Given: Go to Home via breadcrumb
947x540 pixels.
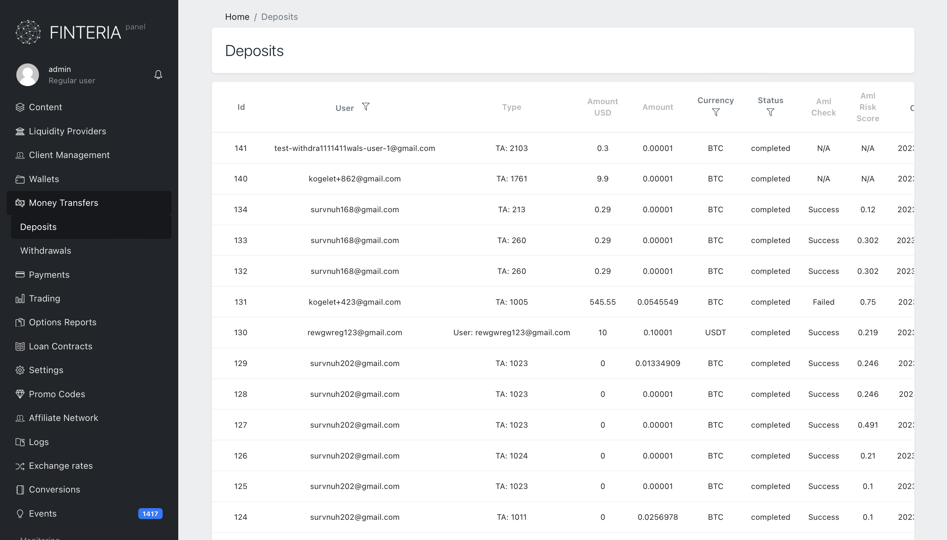Looking at the screenshot, I should [237, 17].
